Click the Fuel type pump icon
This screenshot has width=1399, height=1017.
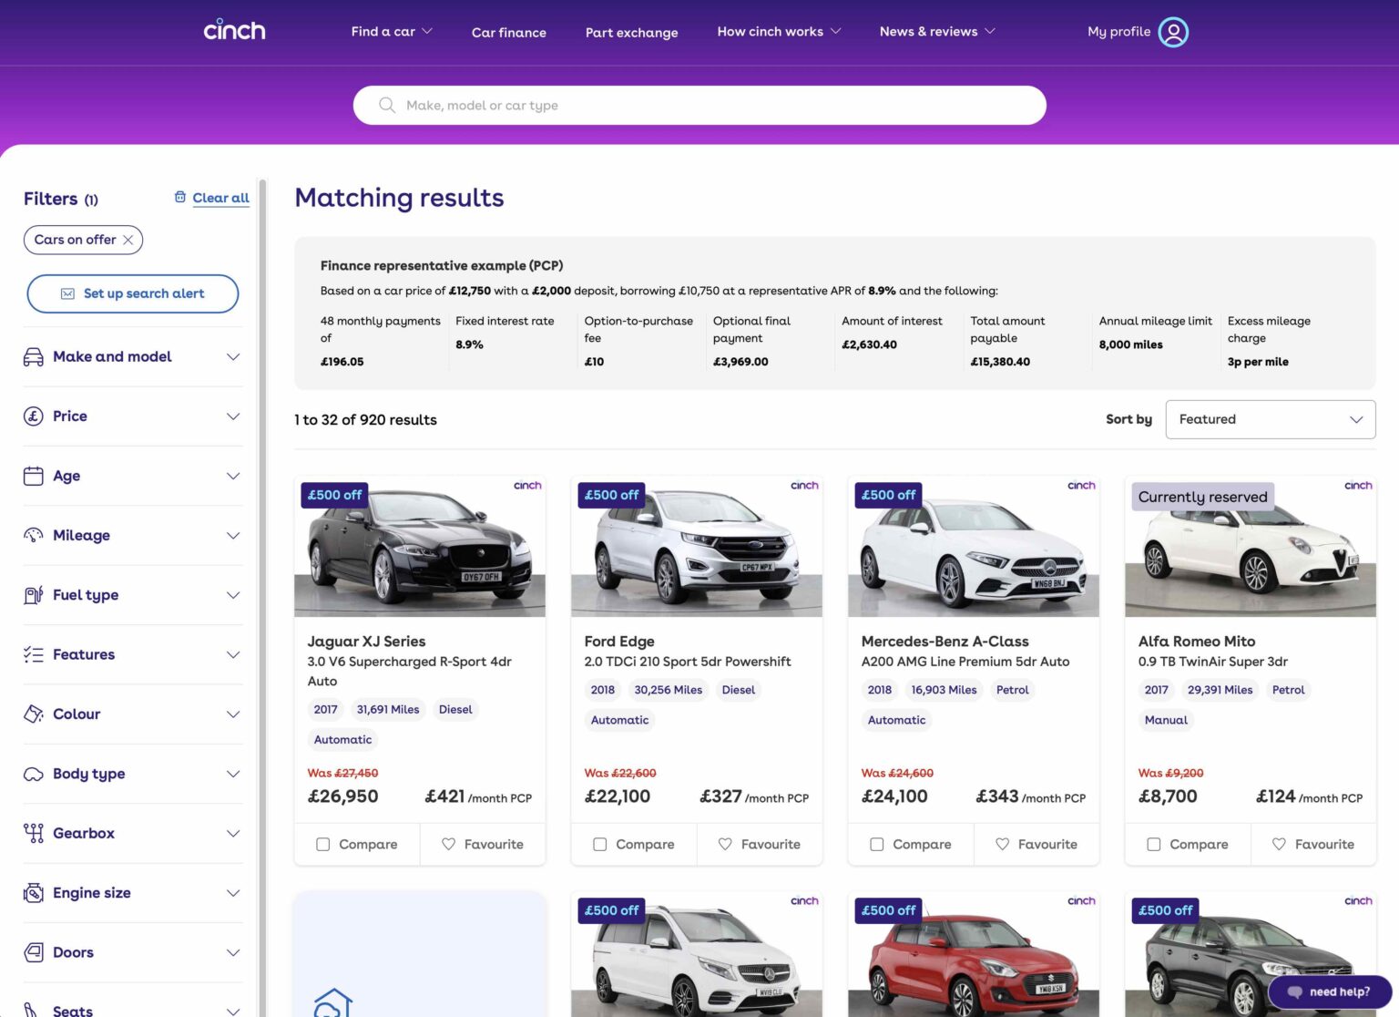tap(33, 594)
